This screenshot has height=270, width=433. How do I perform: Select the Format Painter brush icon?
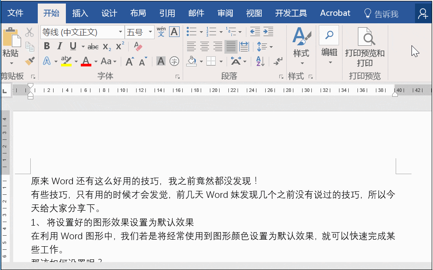pyautogui.click(x=29, y=61)
